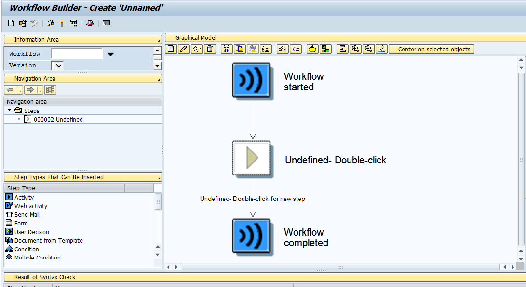526x287 pixels.
Task: Click the overview picture icon in the graphical toolbar
Action: (381, 49)
